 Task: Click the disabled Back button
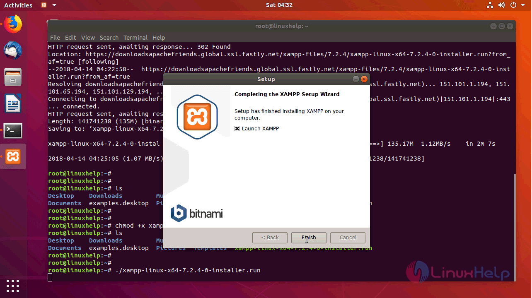click(270, 238)
